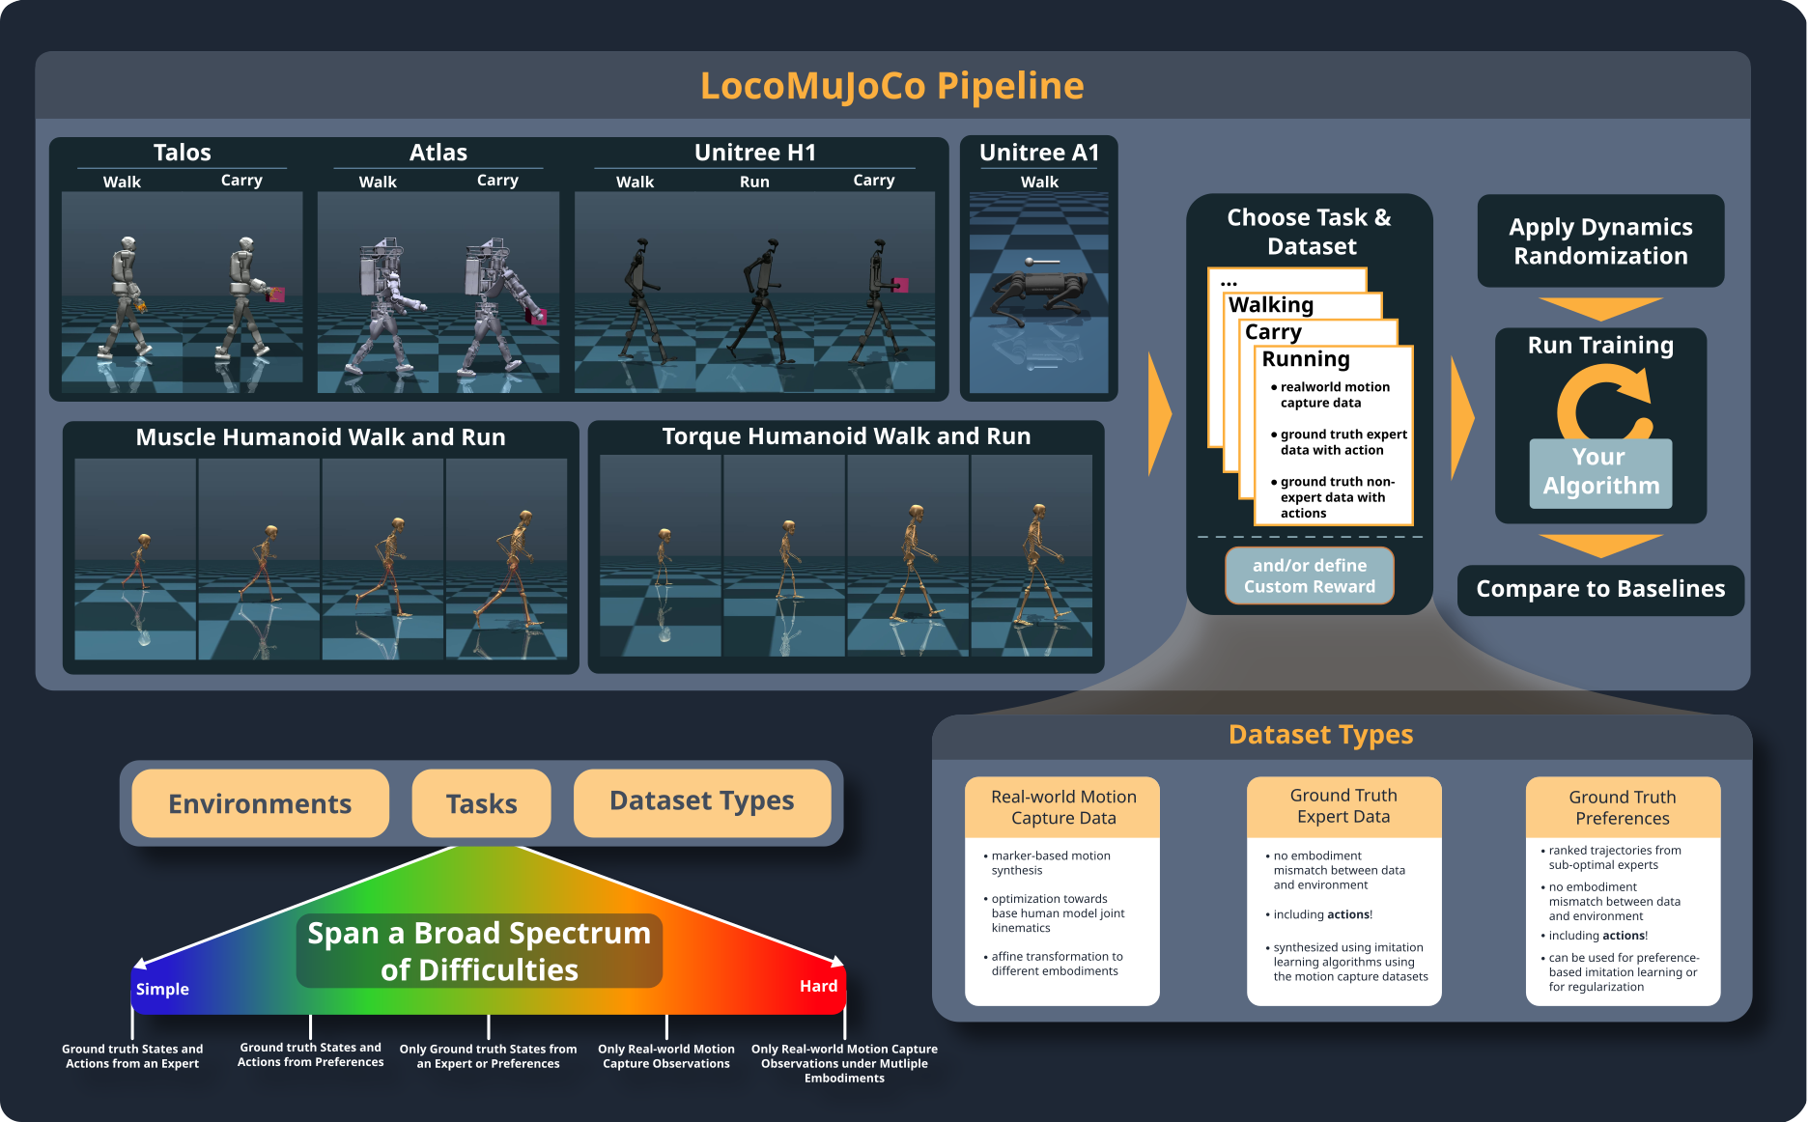Click the first Torque Humanoid skeleton frame
Viewport: 1809px width, 1122px height.
(x=662, y=556)
